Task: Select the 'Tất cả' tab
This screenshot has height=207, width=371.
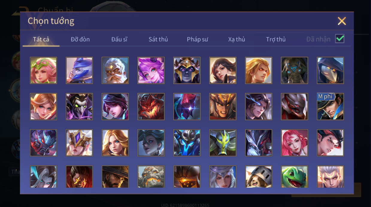Action: pos(41,39)
